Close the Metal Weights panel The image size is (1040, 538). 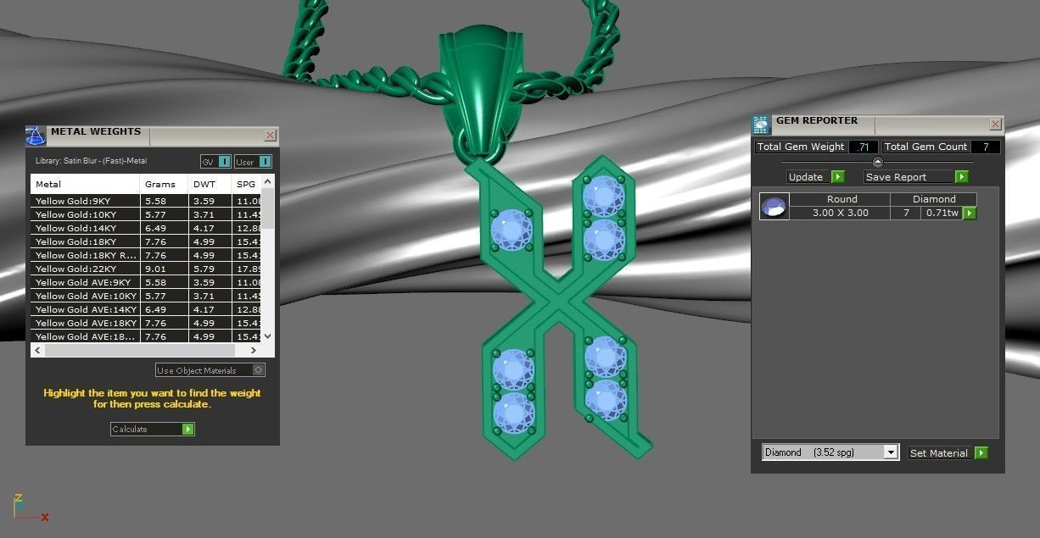[x=270, y=135]
